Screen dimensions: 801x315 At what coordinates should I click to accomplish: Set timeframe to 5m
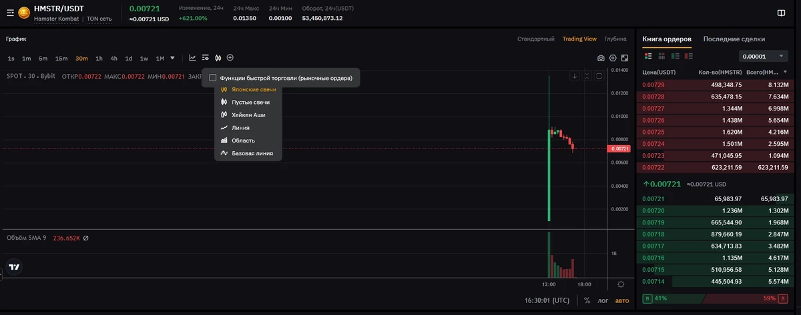43,59
